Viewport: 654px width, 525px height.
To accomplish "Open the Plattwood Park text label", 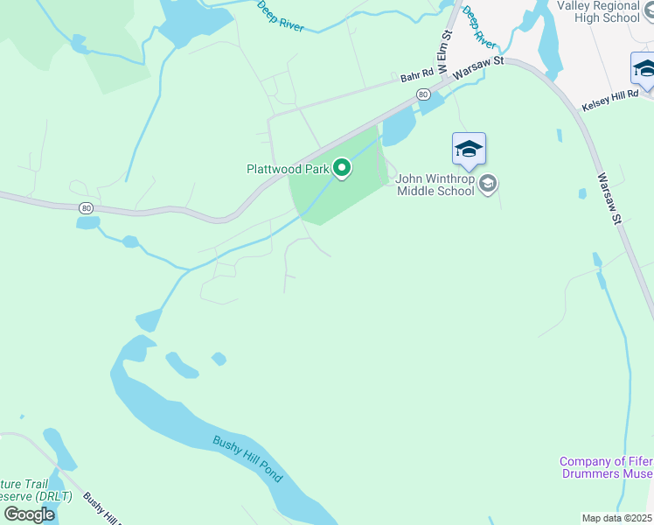I will tap(288, 169).
